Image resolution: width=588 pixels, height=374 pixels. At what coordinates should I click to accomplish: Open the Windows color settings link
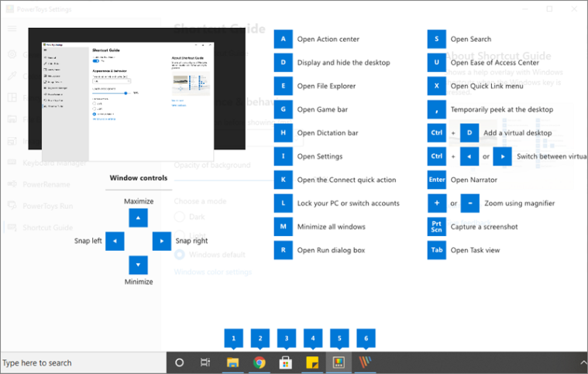point(213,272)
